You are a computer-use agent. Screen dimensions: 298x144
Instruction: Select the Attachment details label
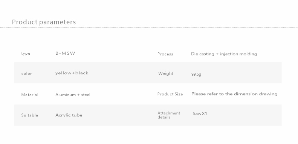169,115
